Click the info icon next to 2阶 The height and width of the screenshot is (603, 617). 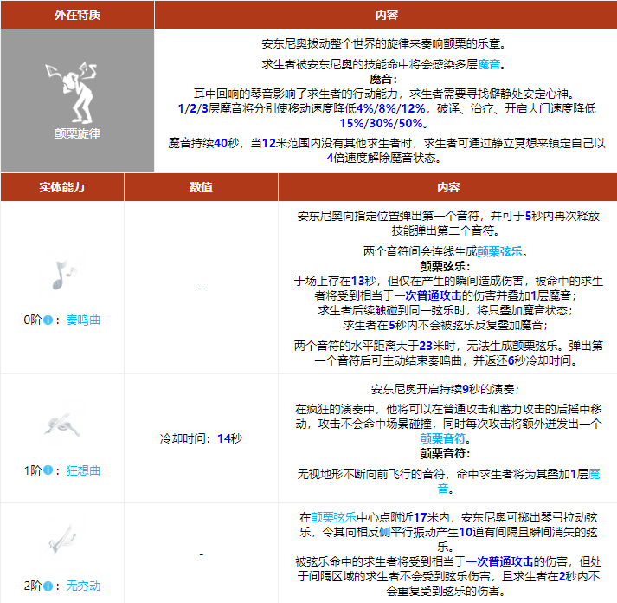click(x=48, y=586)
